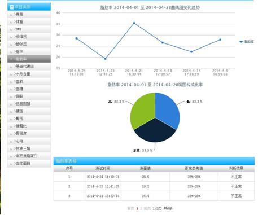This screenshot has width=258, height=215.
Task: Select the 血氧 category item
Action: point(29,81)
